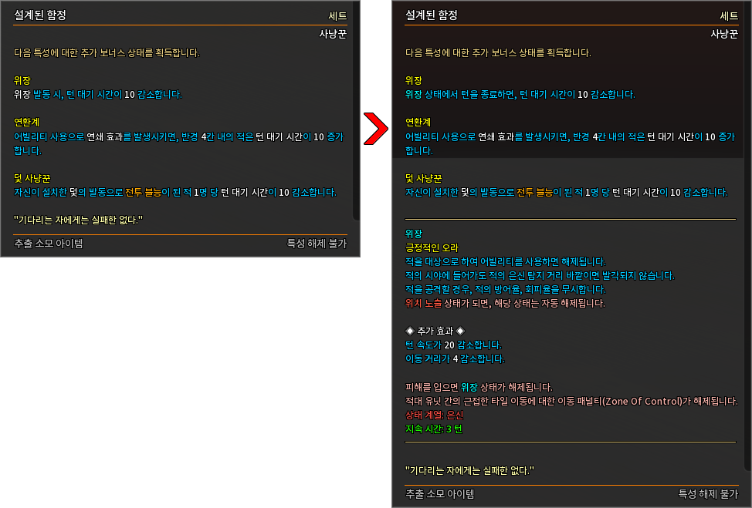Click the 세트 label in the right tooltip

729,16
